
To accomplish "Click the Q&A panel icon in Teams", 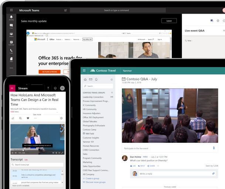I will coord(212,21).
